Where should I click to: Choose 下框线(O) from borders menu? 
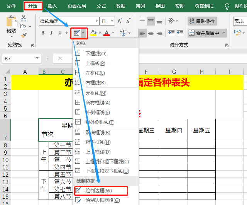click(106, 53)
